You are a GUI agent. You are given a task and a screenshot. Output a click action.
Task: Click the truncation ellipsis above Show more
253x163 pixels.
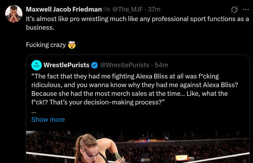(x=34, y=112)
